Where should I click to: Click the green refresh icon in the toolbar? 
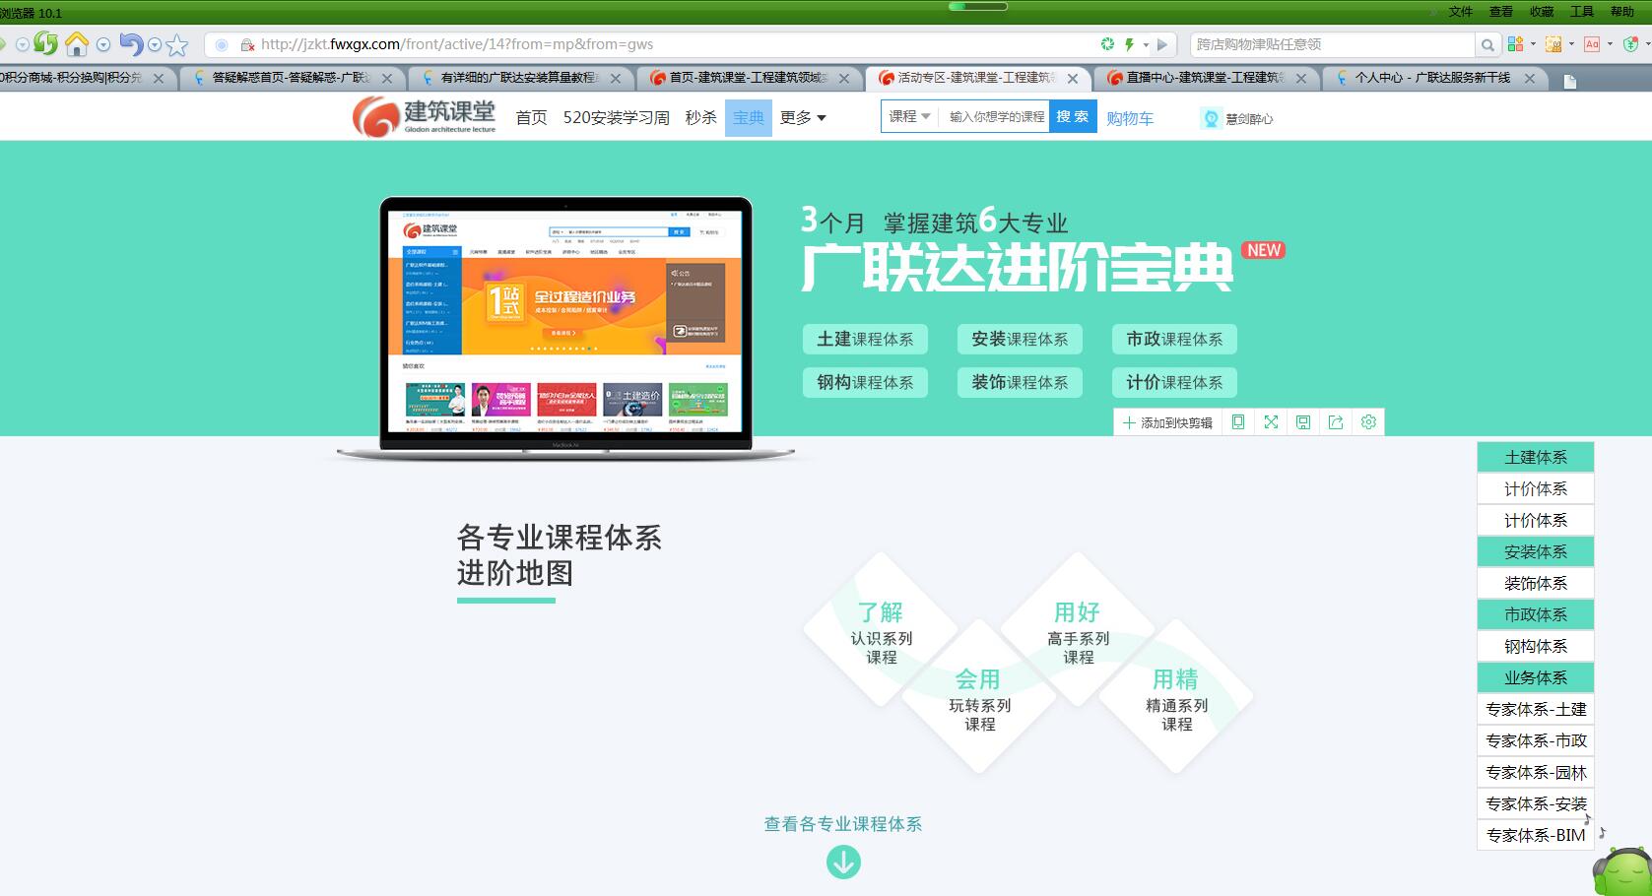(45, 43)
